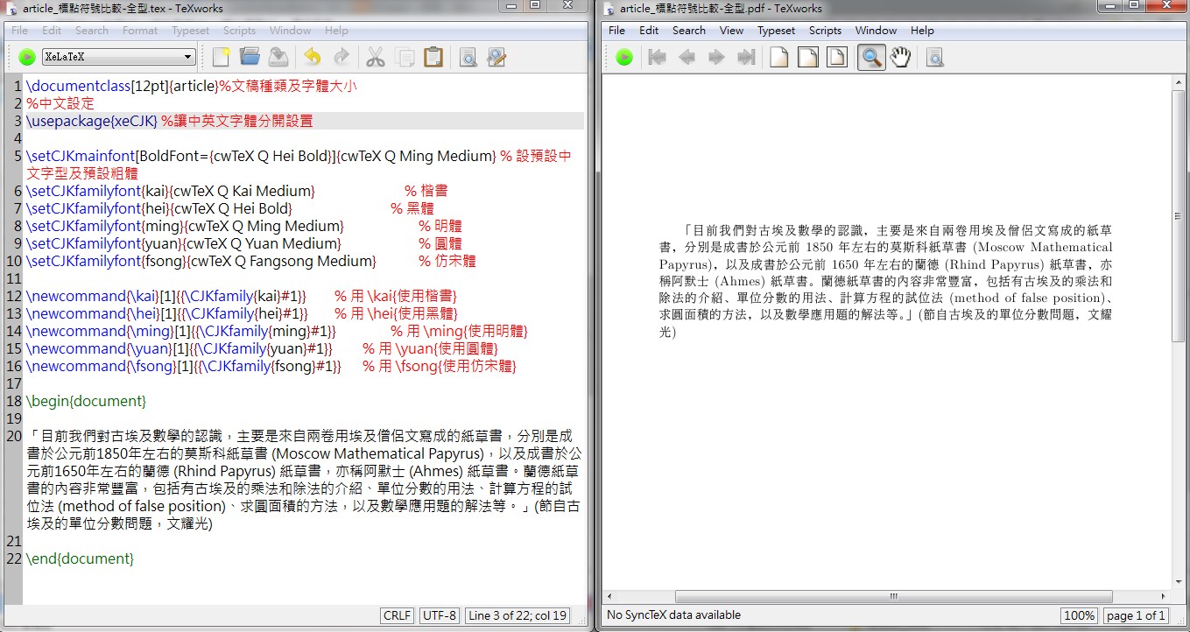Click the \documentclass[12pt]{article} line
Image resolution: width=1190 pixels, height=632 pixels.
(191, 86)
